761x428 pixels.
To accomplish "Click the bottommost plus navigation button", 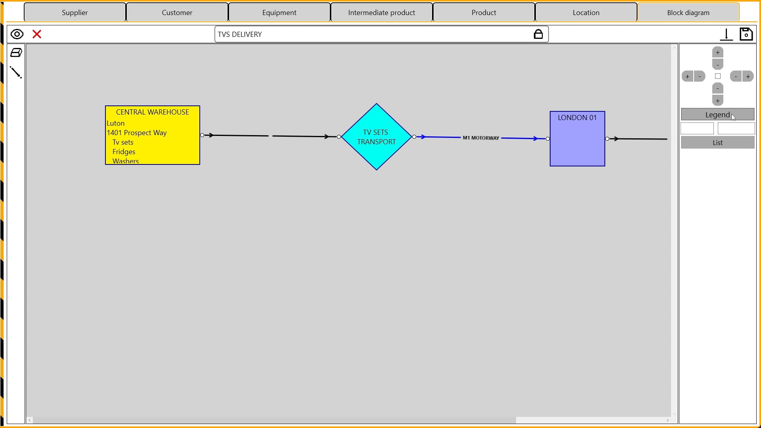I will 717,101.
